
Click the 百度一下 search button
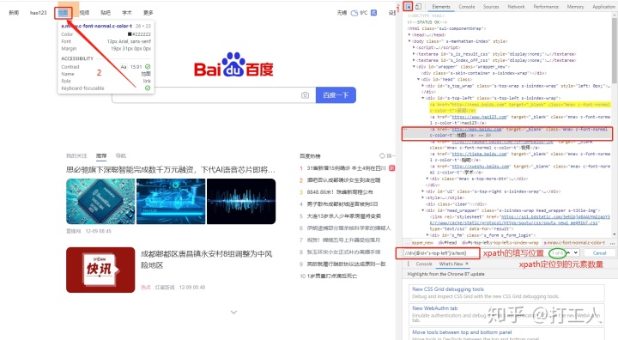click(336, 95)
